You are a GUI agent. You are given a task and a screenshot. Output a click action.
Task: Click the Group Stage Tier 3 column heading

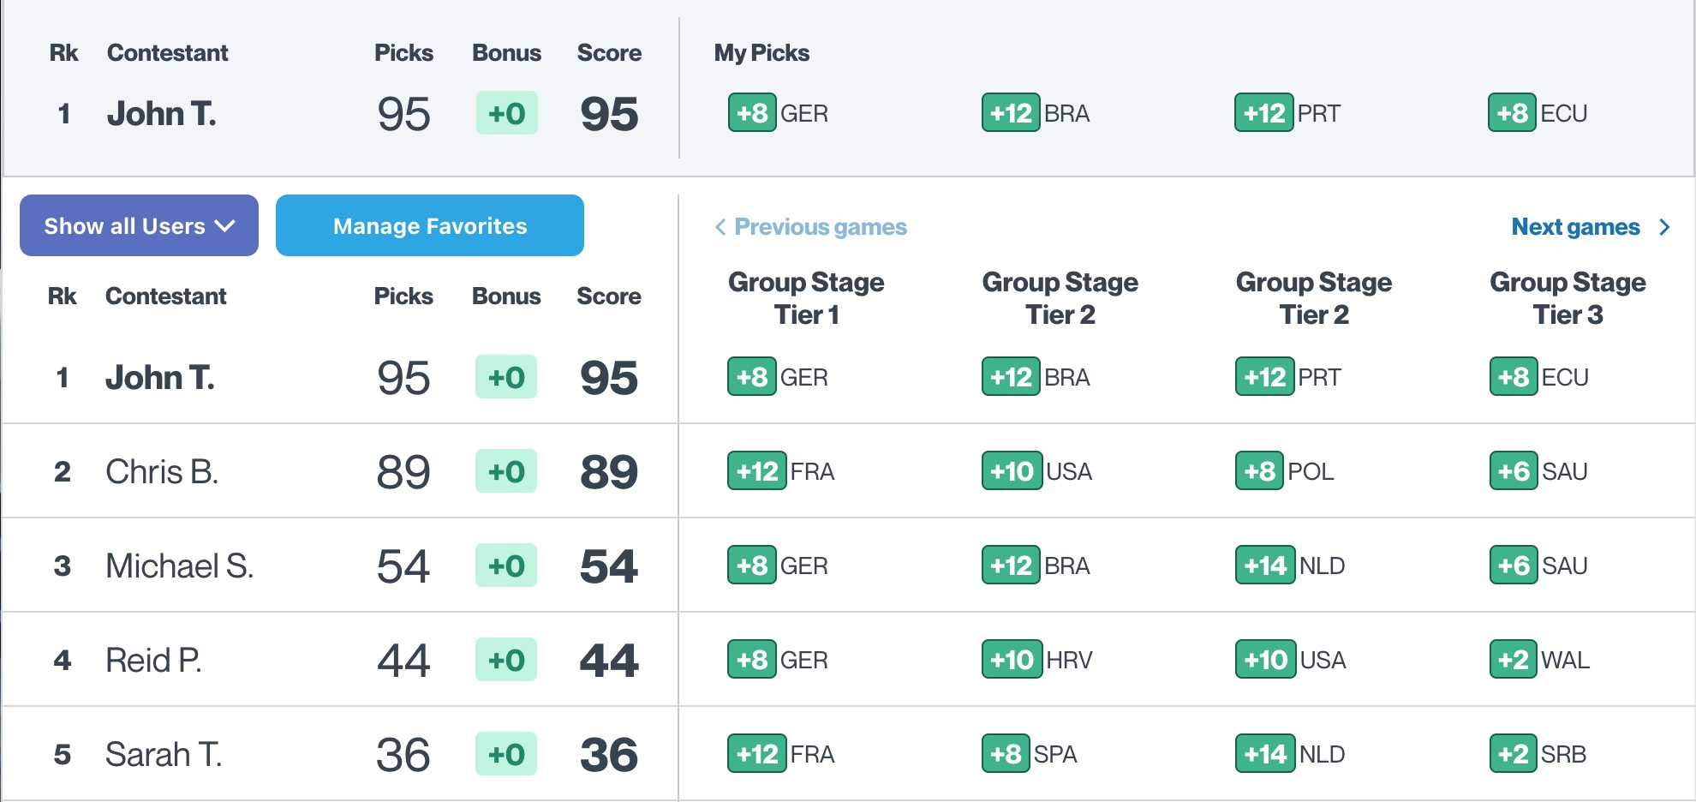click(1568, 298)
